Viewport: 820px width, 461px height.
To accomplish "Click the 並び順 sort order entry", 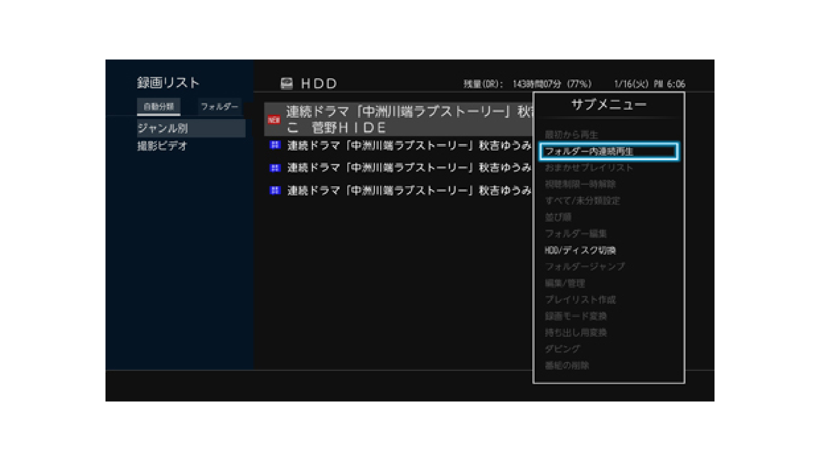I will (558, 217).
